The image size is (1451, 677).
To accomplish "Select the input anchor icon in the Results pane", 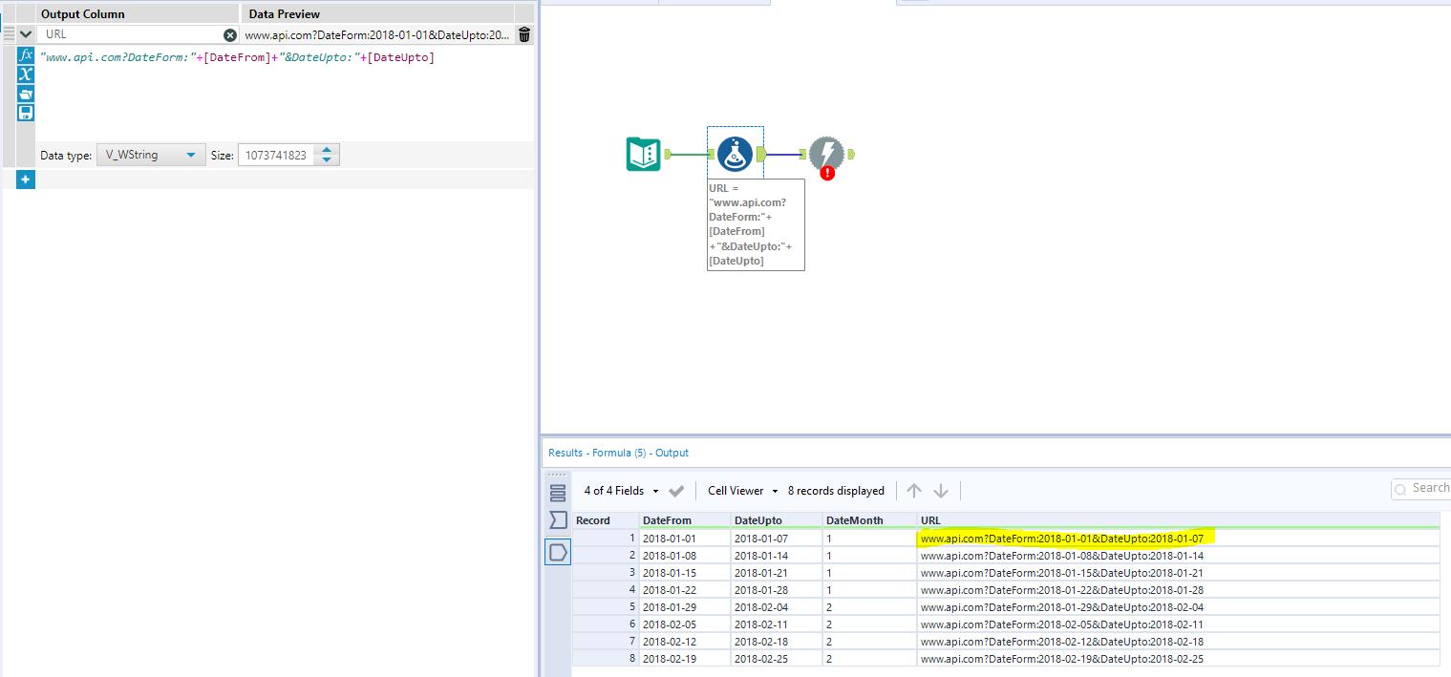I will (x=558, y=519).
